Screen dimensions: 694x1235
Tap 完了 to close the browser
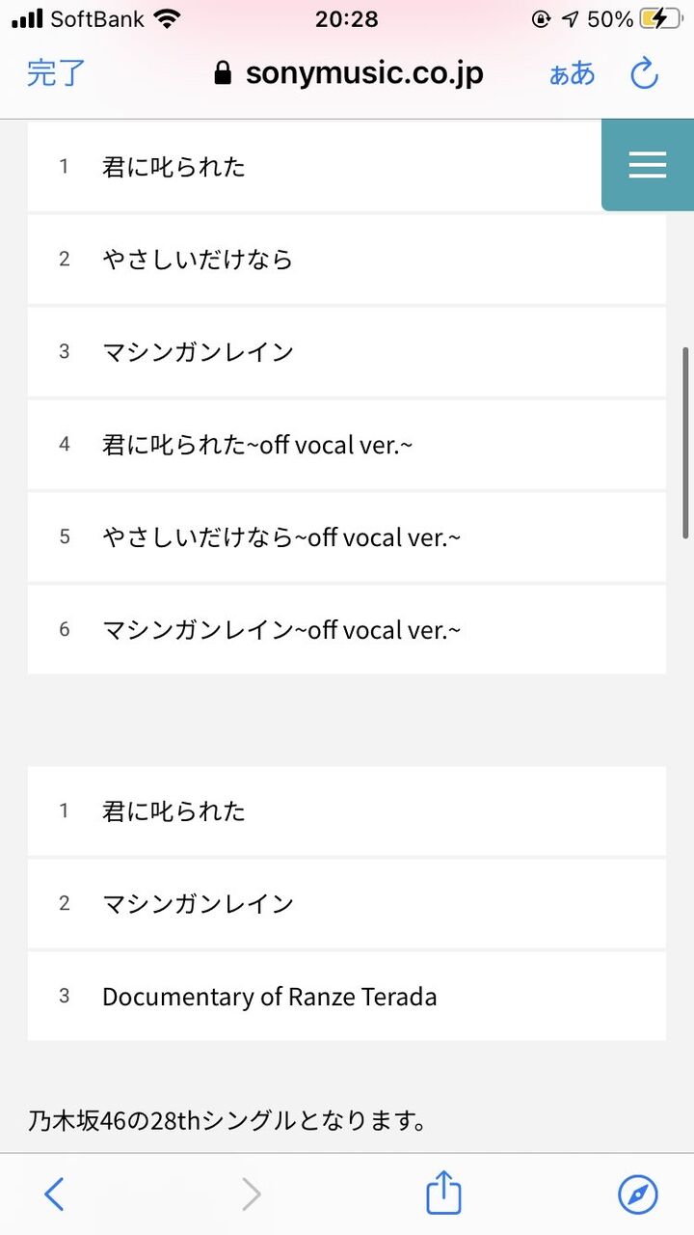[x=57, y=73]
